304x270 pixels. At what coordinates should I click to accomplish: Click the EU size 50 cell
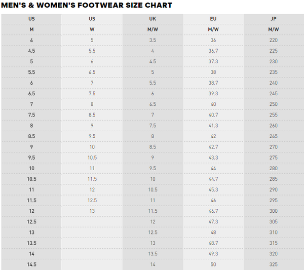point(213,264)
